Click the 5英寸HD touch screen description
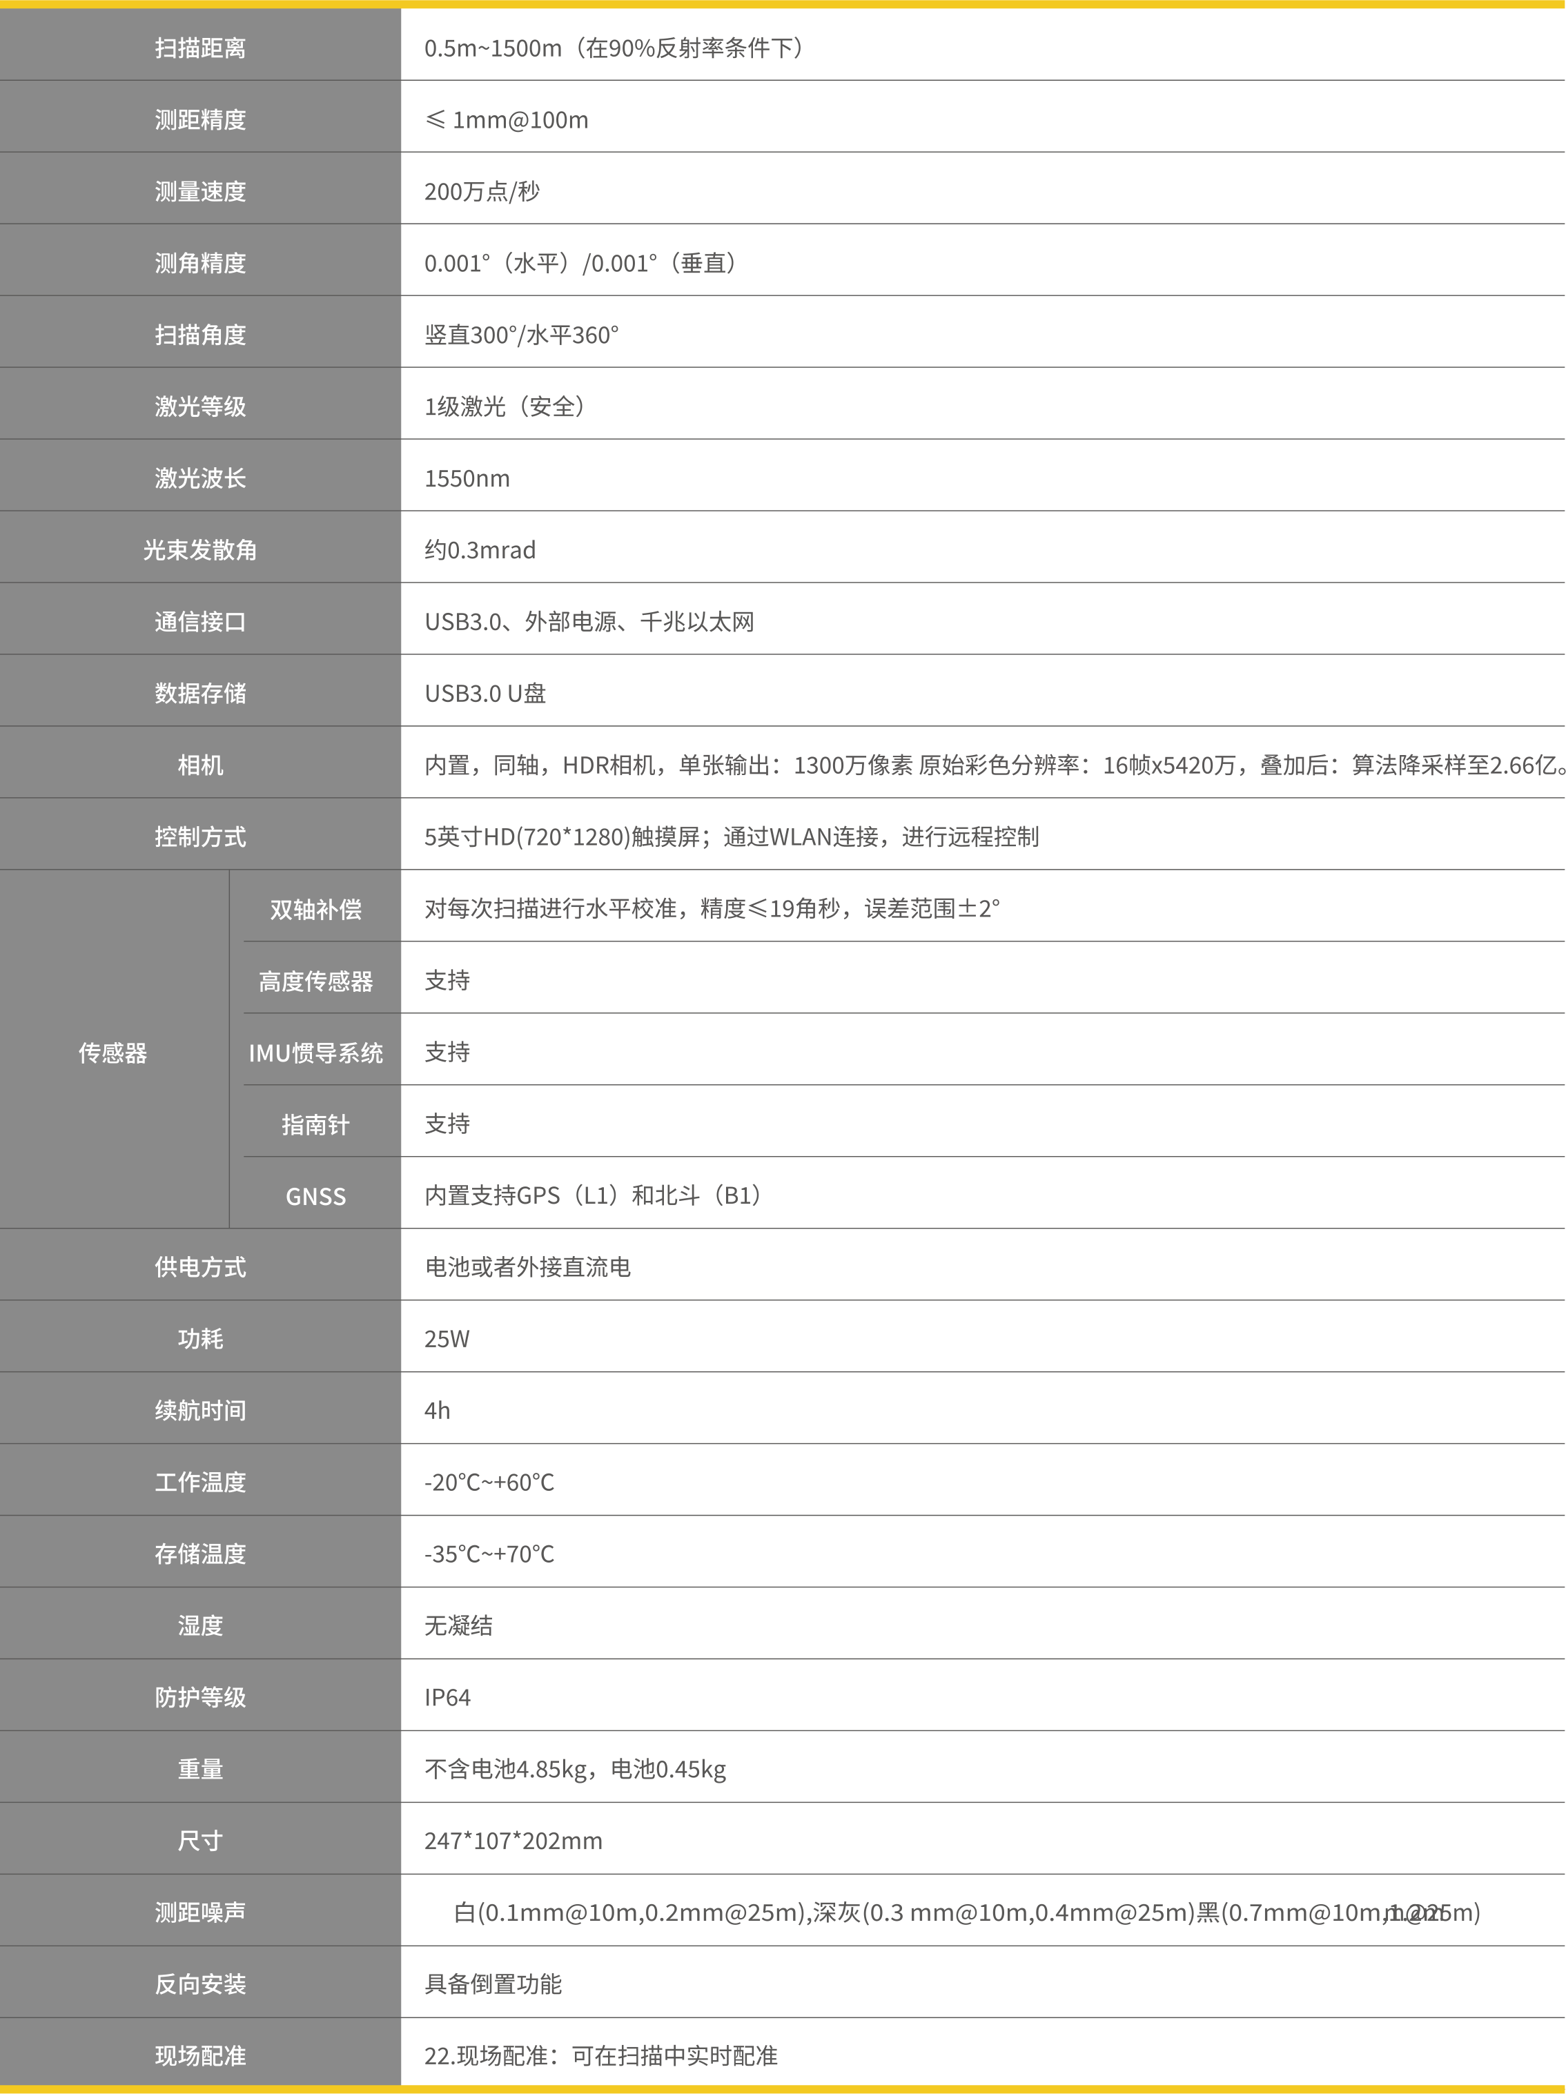The width and height of the screenshot is (1566, 2094). (x=731, y=837)
